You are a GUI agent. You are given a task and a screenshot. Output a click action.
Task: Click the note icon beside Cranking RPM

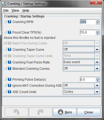pyautogui.click(x=6, y=22)
